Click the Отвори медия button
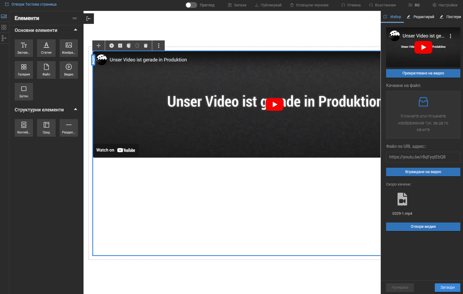The width and height of the screenshot is (463, 294). (423, 227)
